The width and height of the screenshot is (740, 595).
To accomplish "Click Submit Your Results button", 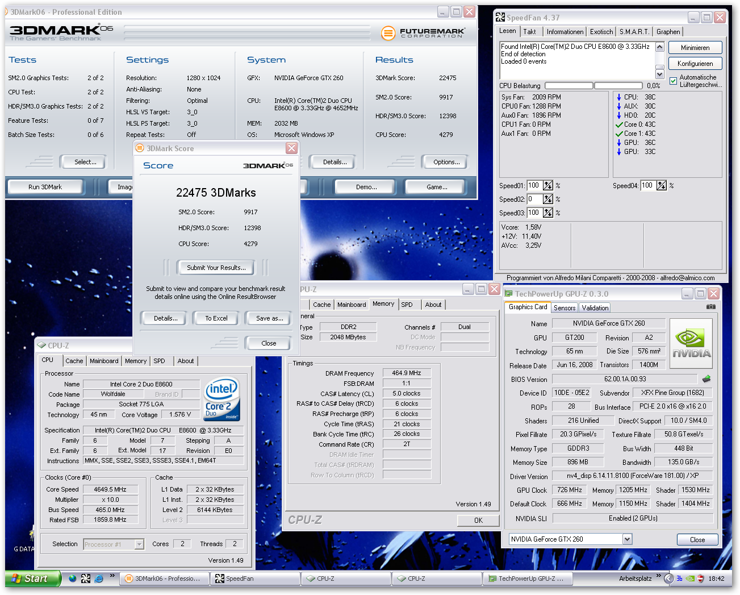I will click(x=216, y=268).
